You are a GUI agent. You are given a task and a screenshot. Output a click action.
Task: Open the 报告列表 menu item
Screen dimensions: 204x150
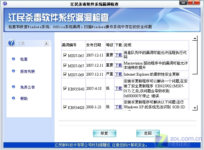[x=27, y=71]
